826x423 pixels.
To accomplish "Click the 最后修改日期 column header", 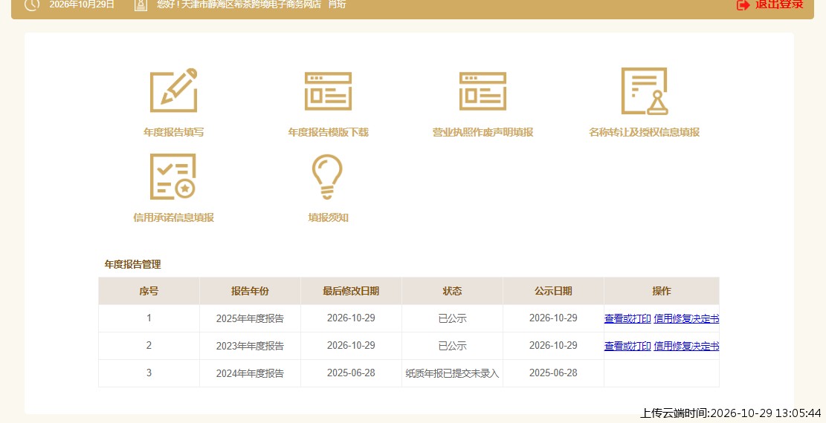I will coord(352,291).
